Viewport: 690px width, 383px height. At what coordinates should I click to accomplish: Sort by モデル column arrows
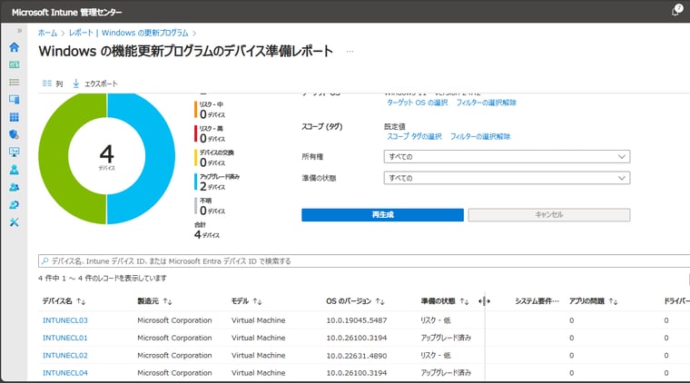258,301
